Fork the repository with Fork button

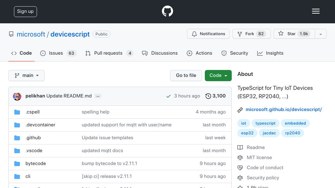(252, 34)
